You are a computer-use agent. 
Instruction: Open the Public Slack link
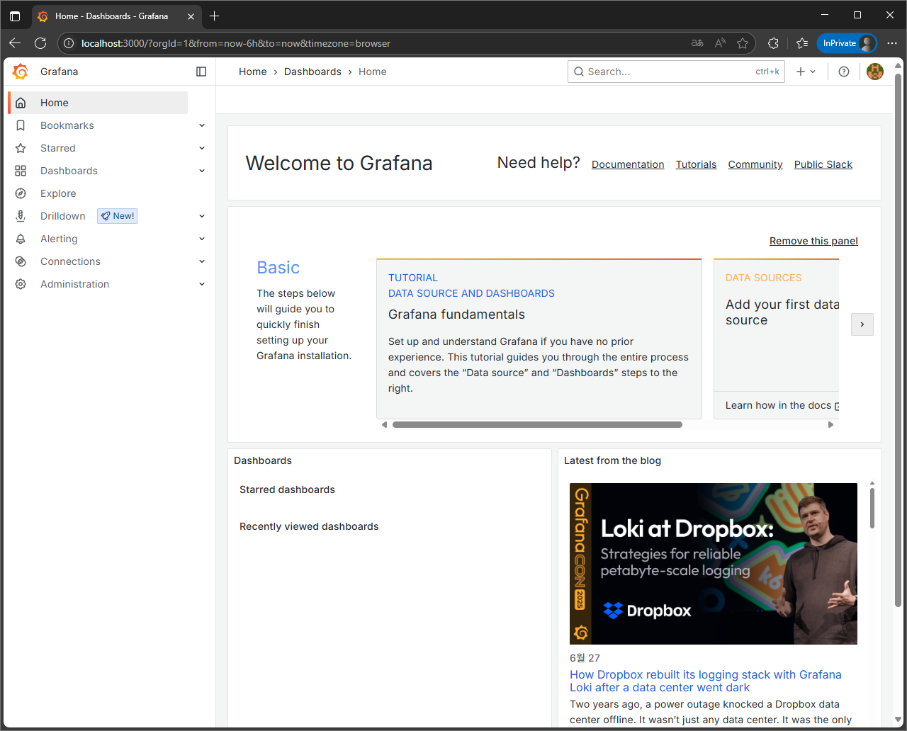pyautogui.click(x=823, y=164)
